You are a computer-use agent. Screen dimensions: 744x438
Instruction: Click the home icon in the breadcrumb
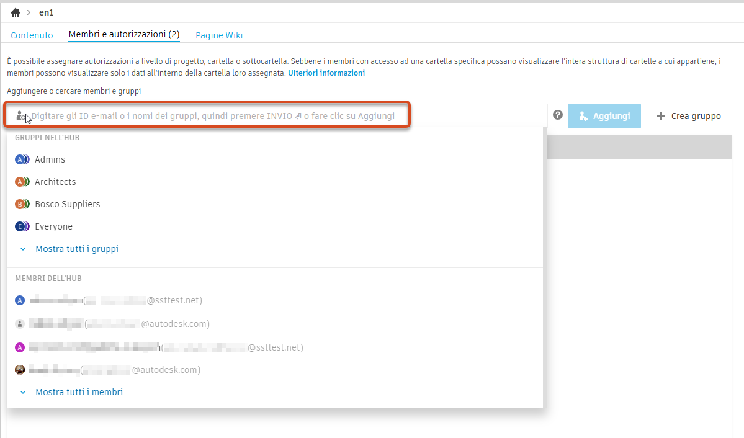coord(14,12)
